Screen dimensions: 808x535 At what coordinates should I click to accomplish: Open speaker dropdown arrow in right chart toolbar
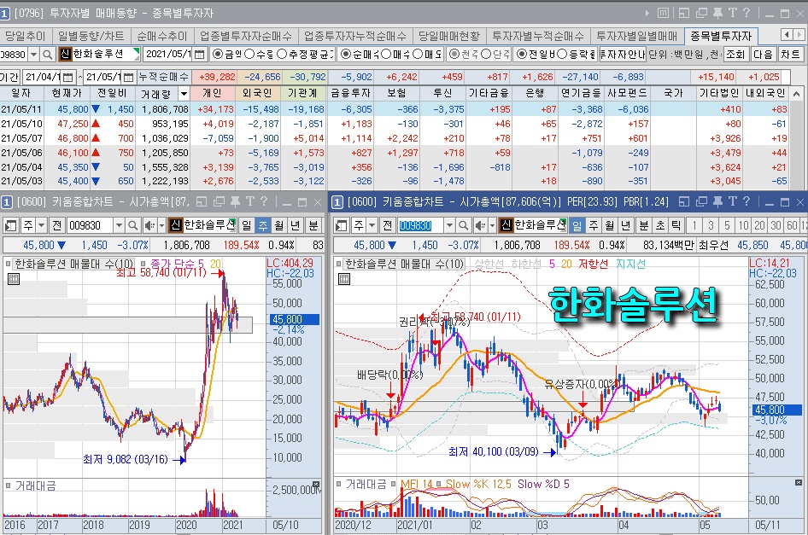(x=492, y=225)
